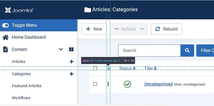
Task: Open Featured Articles in sidebar
Action: [27, 86]
